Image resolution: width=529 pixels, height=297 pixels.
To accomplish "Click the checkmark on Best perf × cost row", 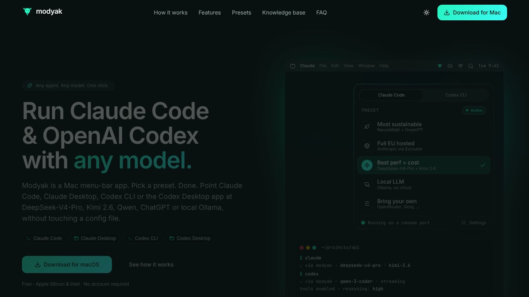I will [x=483, y=165].
